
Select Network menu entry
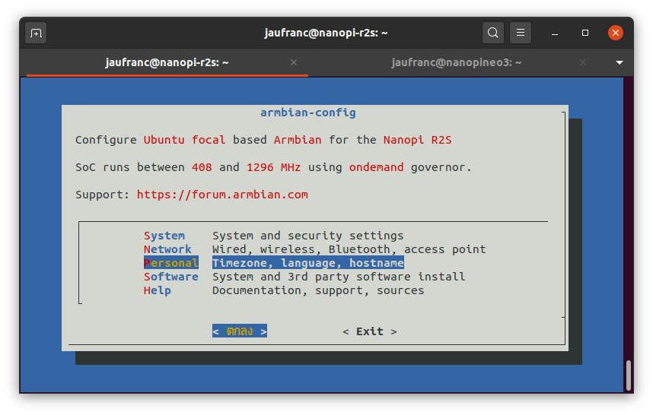[167, 249]
